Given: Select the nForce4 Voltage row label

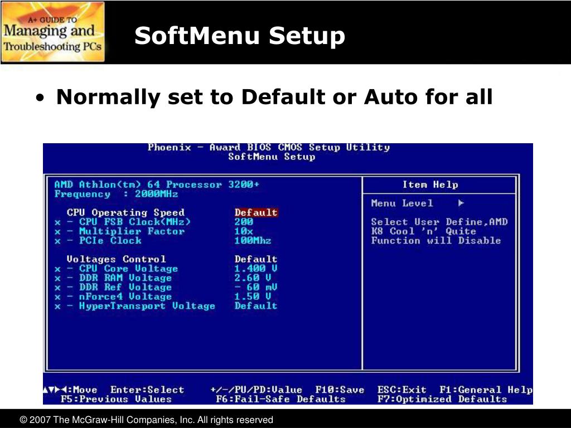Looking at the screenshot, I should 125,296.
